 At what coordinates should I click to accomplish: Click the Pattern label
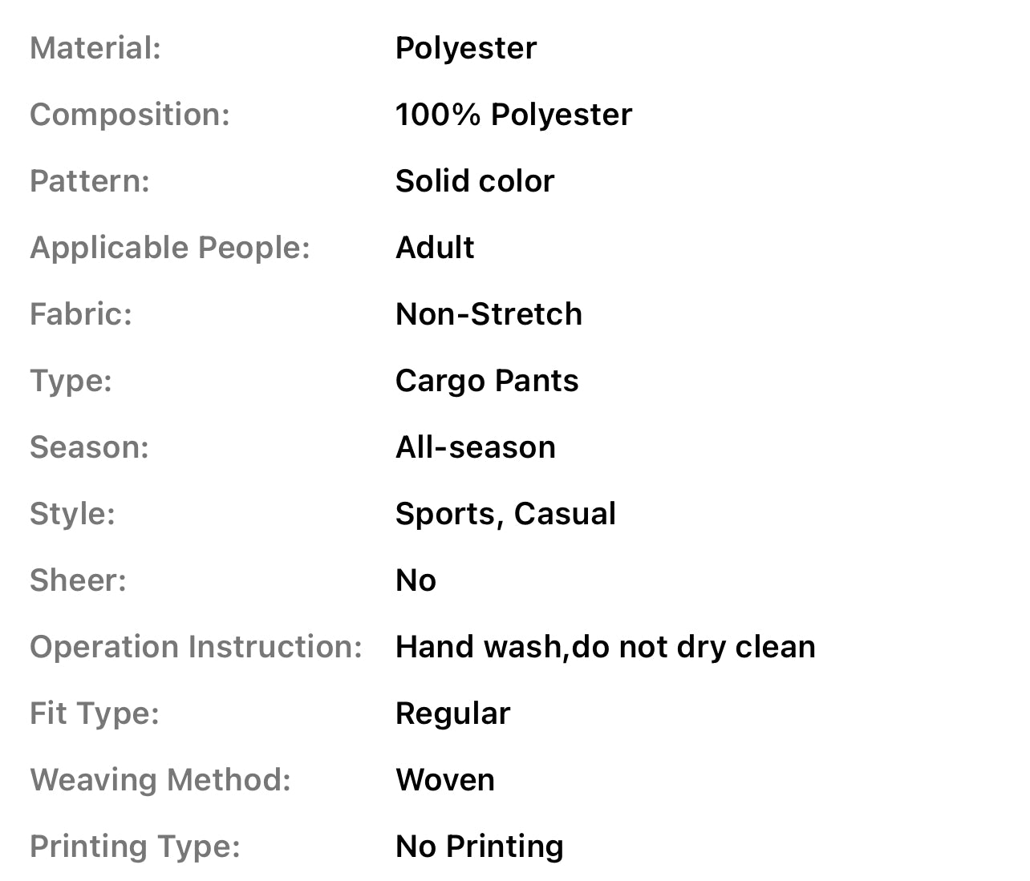(x=90, y=181)
